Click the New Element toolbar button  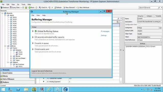[x=69, y=7]
